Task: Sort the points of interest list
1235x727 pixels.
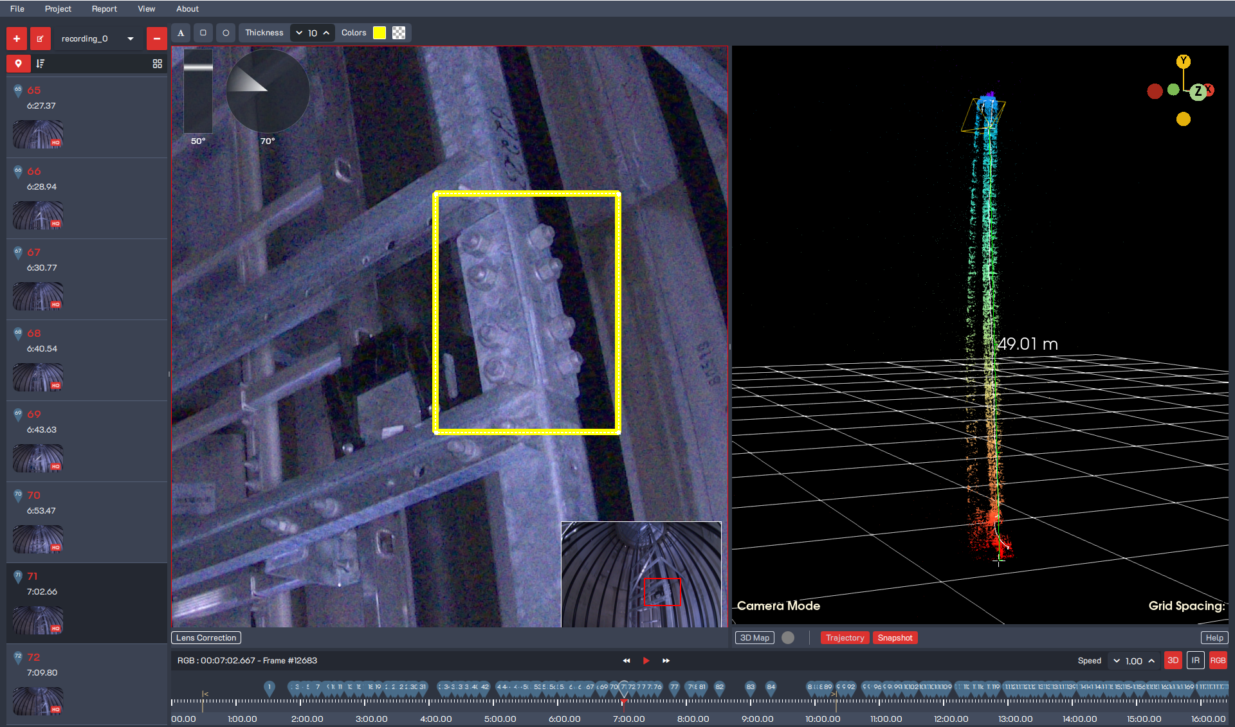Action: point(41,64)
